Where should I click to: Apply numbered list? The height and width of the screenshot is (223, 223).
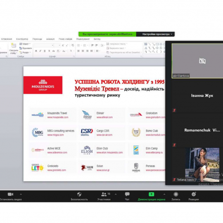pos(85,45)
